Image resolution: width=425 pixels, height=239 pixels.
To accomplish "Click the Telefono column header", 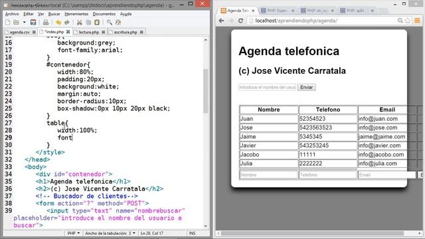I will (328, 110).
